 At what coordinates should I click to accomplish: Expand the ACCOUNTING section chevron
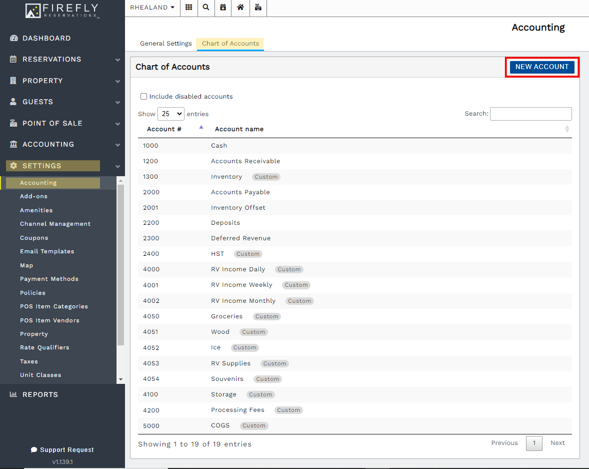pyautogui.click(x=117, y=144)
